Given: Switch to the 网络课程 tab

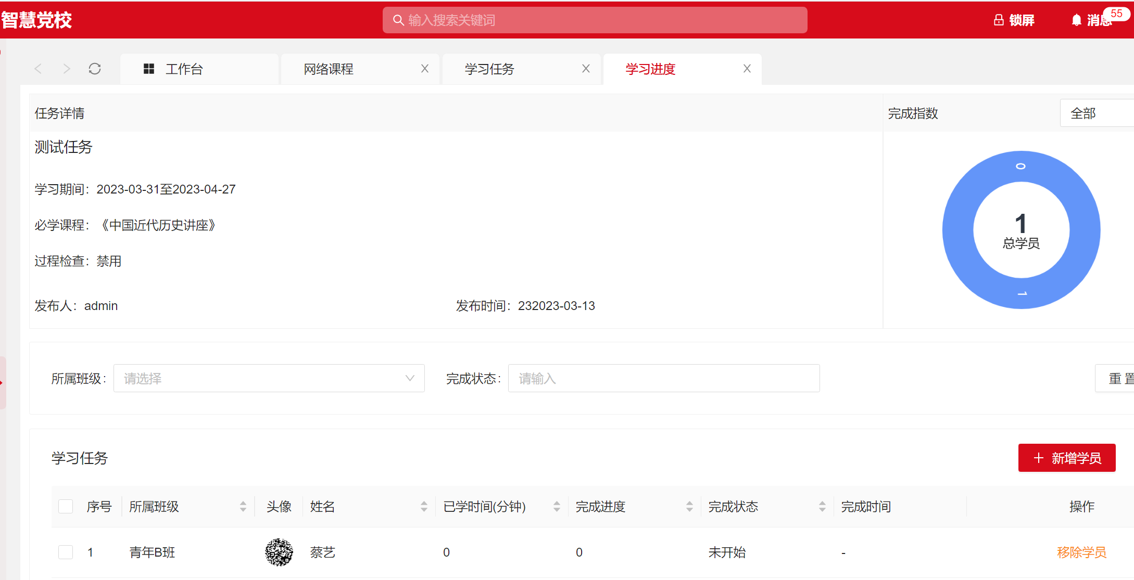Looking at the screenshot, I should pos(329,69).
